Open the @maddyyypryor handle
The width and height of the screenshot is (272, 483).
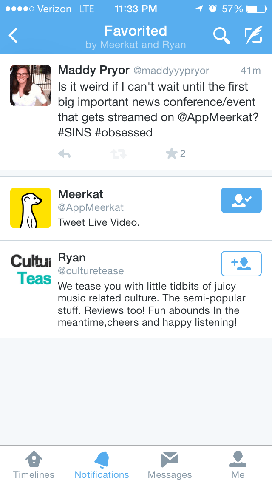tap(171, 71)
